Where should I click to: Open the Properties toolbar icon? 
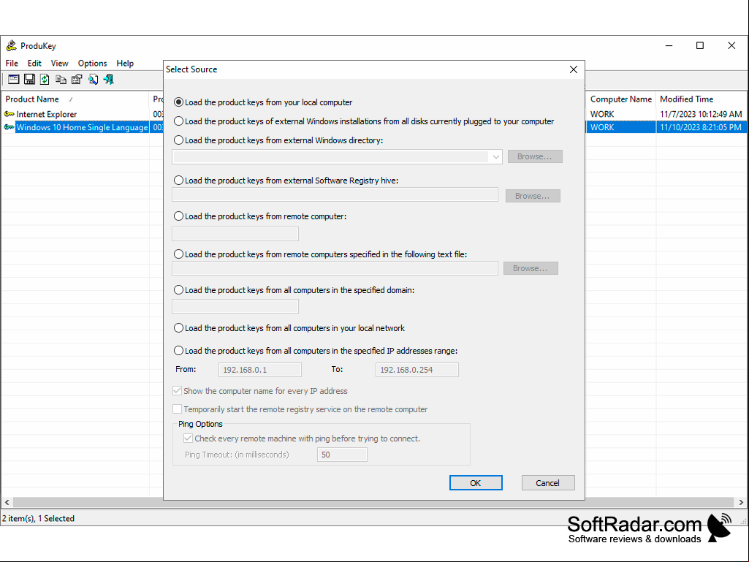pyautogui.click(x=77, y=80)
